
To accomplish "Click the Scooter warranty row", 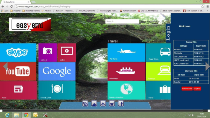I will click(x=191, y=82).
